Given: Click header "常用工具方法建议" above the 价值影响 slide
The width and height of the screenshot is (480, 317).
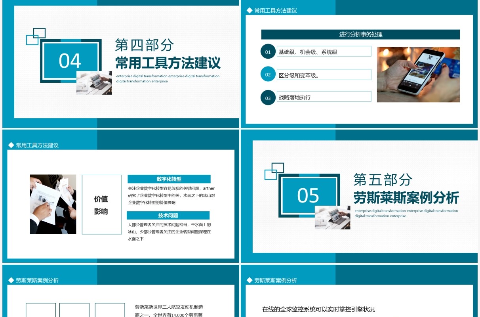Looking at the screenshot, I should coord(37,145).
